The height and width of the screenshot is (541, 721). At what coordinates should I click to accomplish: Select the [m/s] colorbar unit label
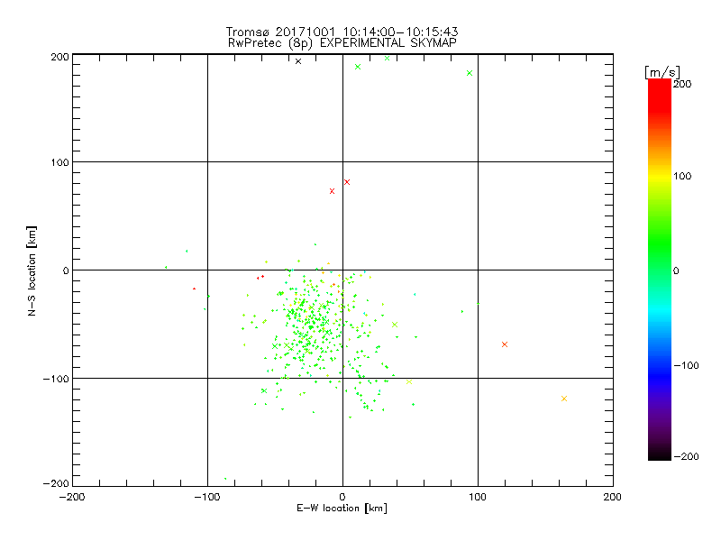click(662, 71)
